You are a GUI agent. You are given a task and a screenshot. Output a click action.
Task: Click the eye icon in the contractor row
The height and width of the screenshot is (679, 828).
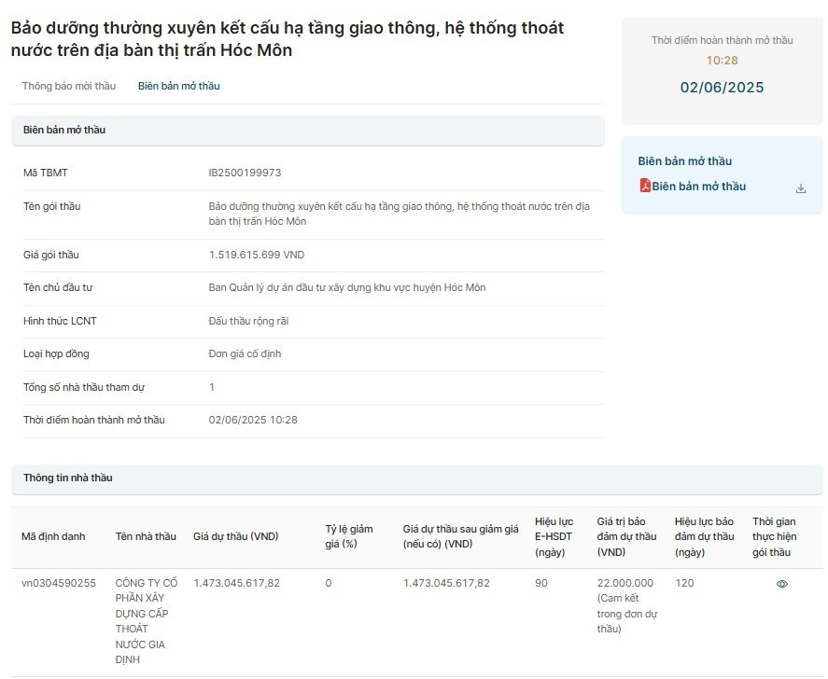[782, 584]
